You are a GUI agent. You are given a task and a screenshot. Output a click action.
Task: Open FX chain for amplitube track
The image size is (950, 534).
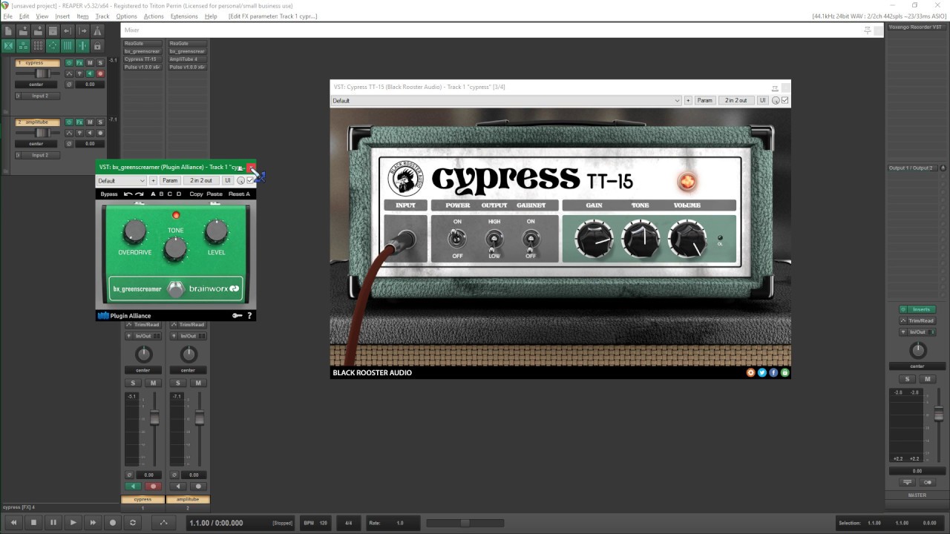79,122
